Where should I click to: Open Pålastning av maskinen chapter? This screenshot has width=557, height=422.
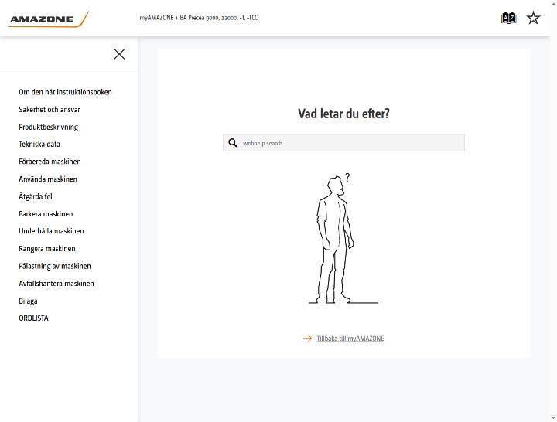[55, 266]
